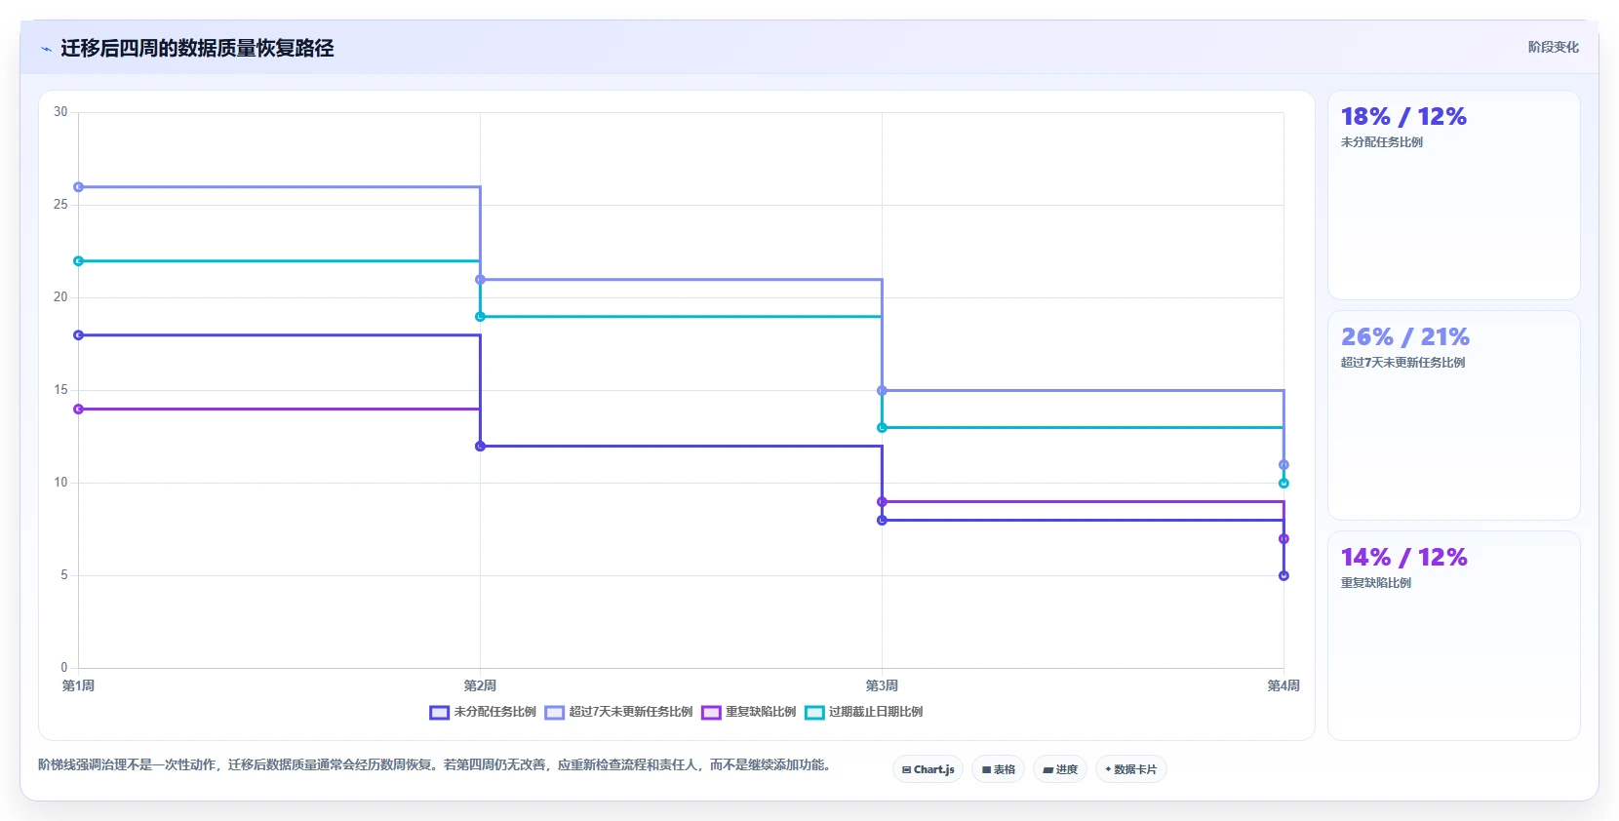Select the 第2周 point at 12 on 未分配任务 line

point(480,447)
